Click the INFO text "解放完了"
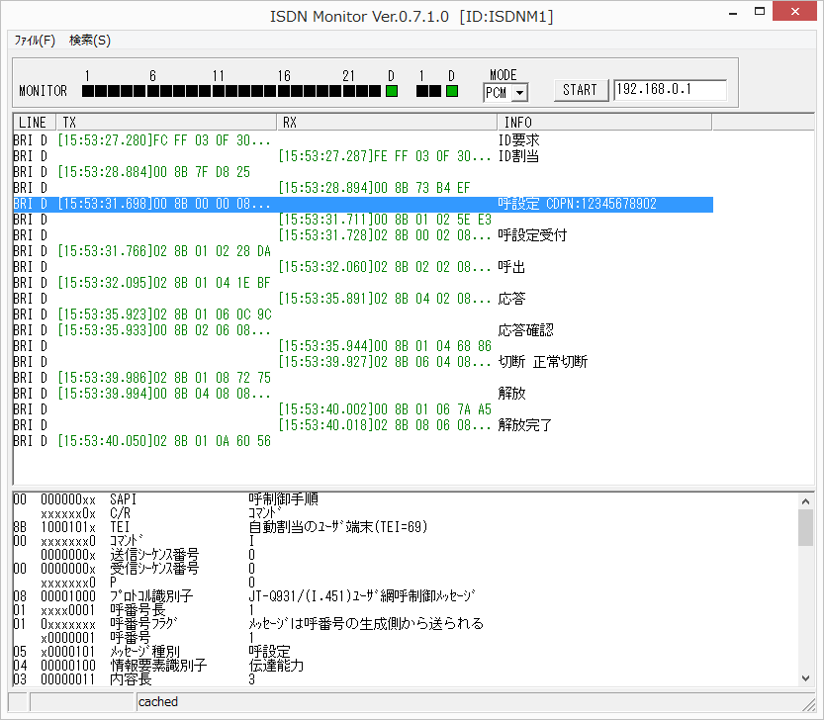 point(525,424)
